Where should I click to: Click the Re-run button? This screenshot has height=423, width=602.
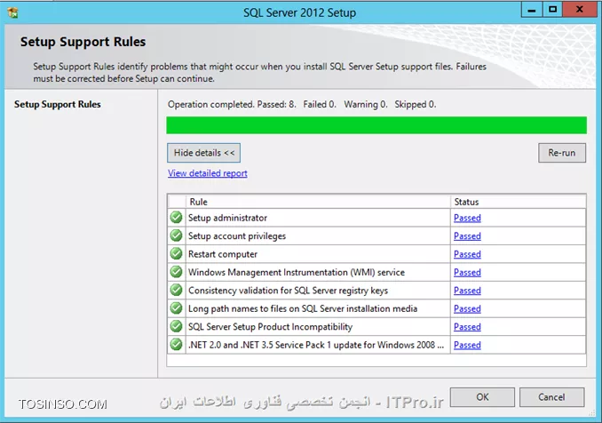point(562,153)
